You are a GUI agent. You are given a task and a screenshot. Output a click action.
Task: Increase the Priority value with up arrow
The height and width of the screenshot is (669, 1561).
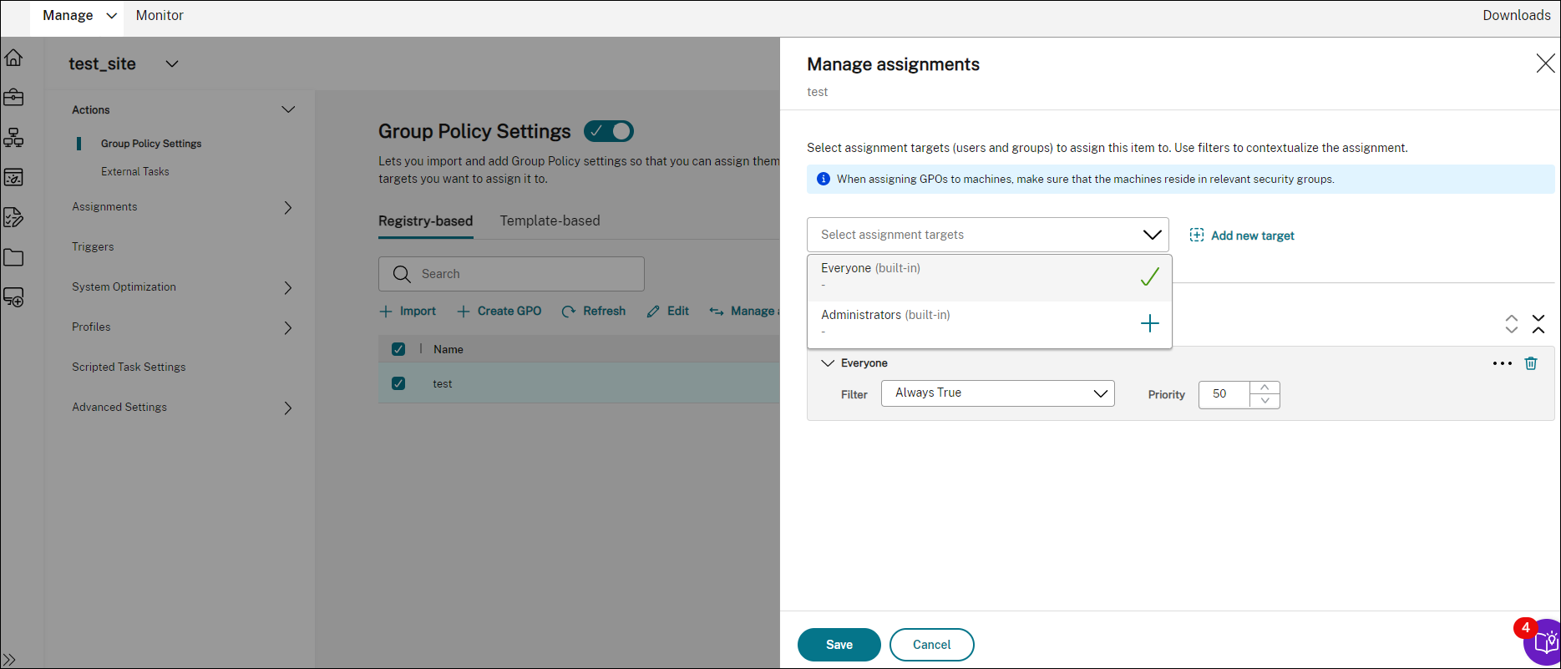point(1265,388)
